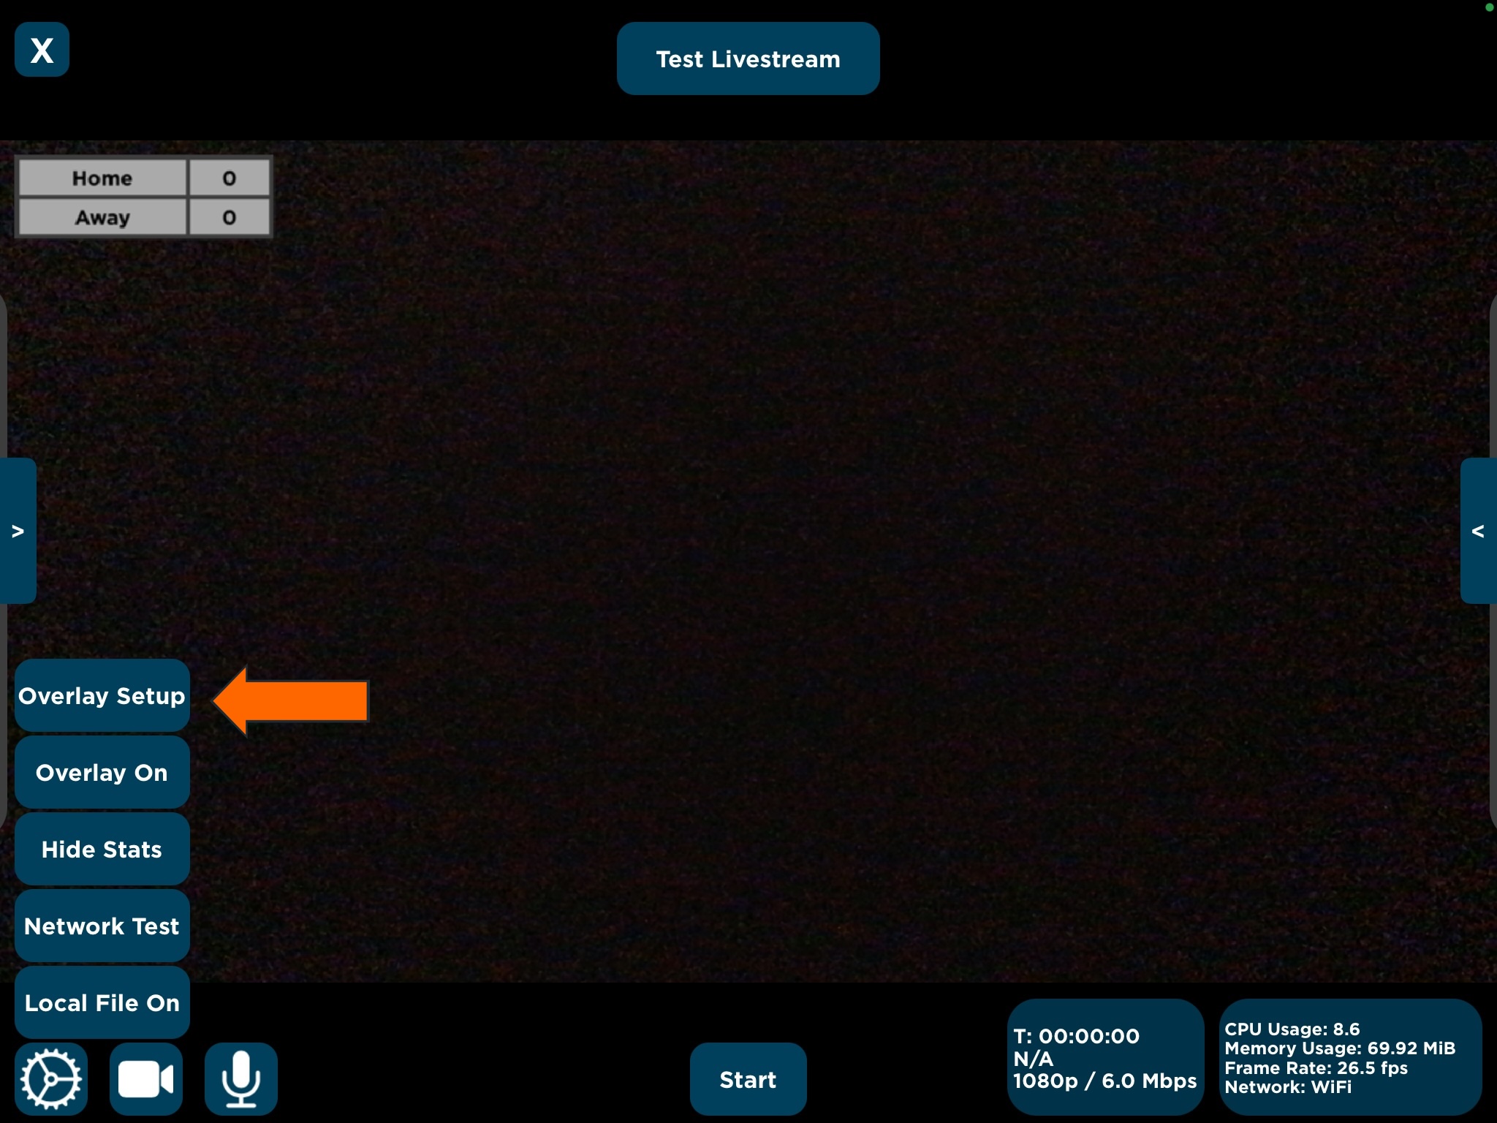
Task: Toggle the Hide Stats button
Action: tap(102, 850)
